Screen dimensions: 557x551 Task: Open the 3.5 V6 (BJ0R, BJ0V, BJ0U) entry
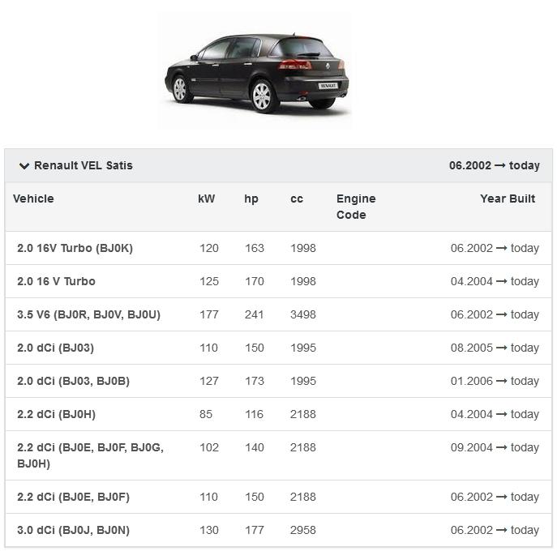pos(88,314)
